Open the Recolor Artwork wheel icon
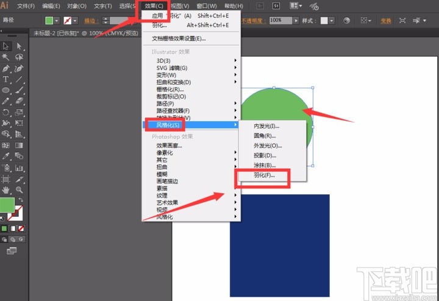This screenshot has height=301, width=439. (346, 21)
